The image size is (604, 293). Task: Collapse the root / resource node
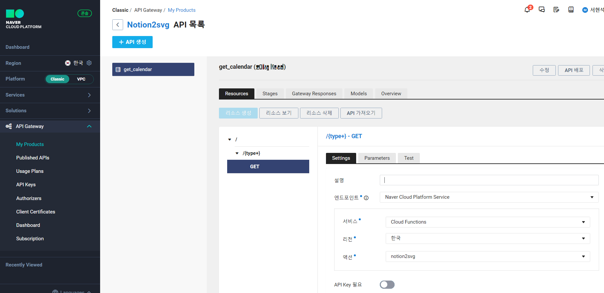(230, 139)
